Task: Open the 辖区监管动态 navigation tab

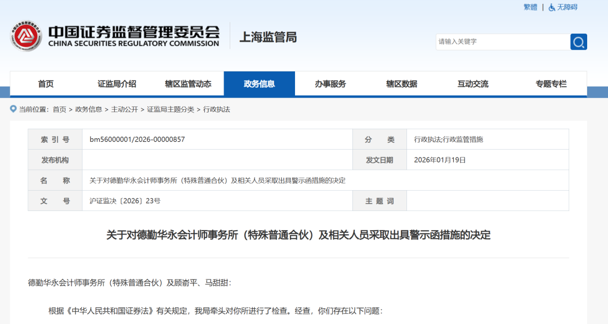Action: coord(188,84)
